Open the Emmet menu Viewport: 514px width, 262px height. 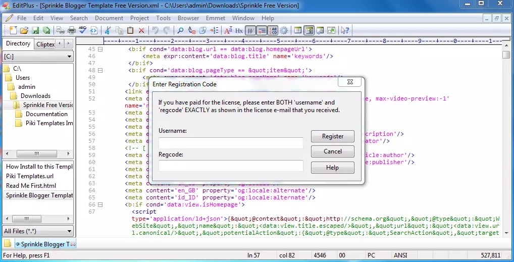point(216,18)
